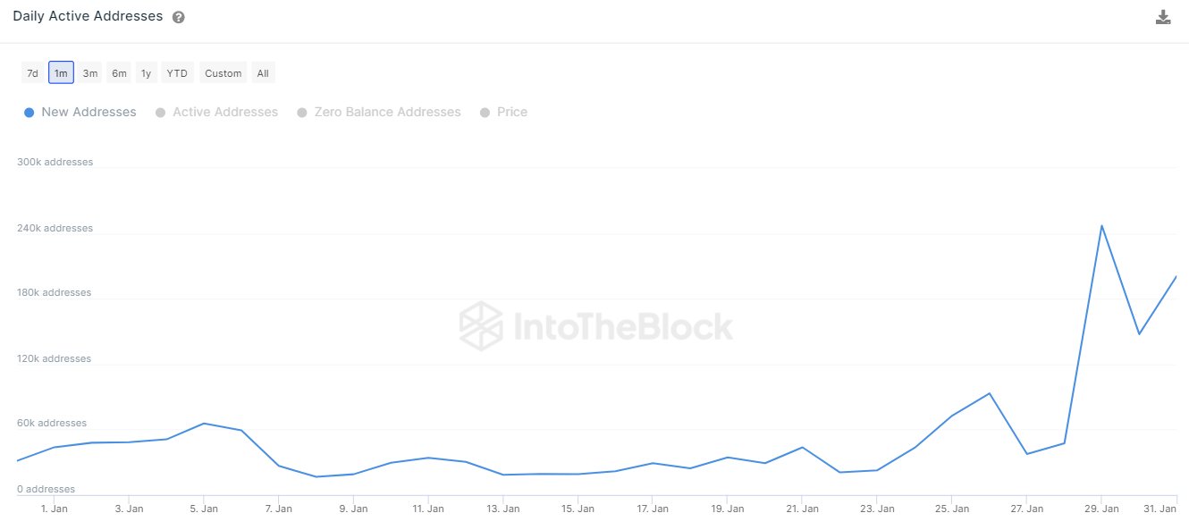Switch to 3m time range
Image resolution: width=1189 pixels, height=530 pixels.
point(90,73)
